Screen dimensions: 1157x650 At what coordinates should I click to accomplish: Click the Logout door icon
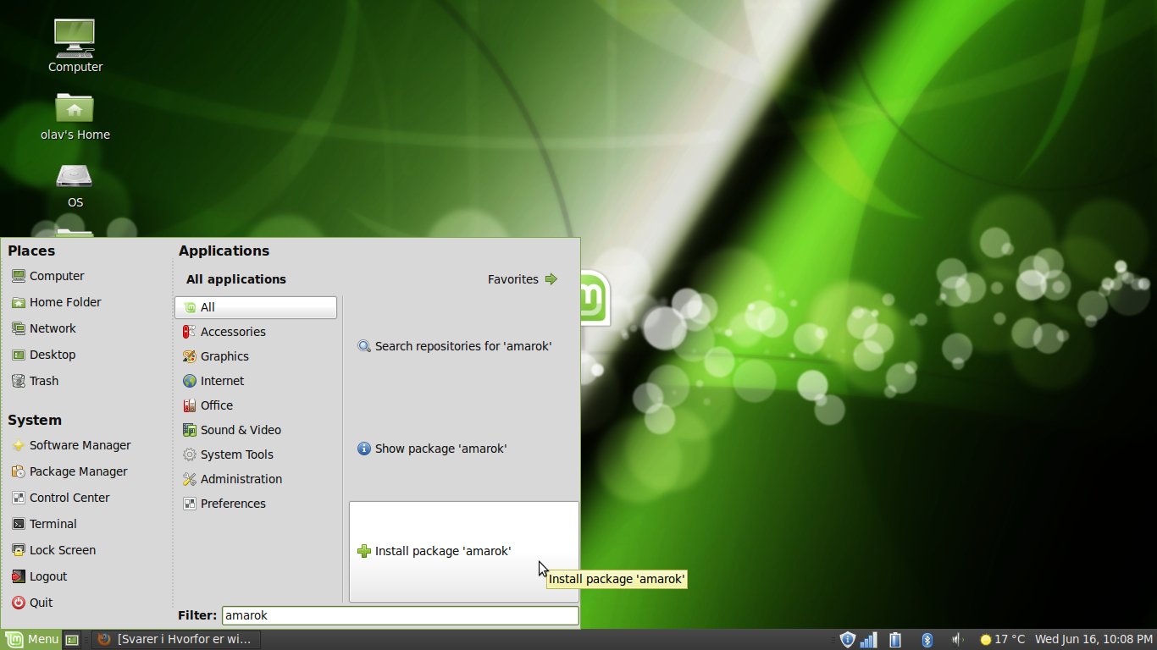[x=18, y=576]
